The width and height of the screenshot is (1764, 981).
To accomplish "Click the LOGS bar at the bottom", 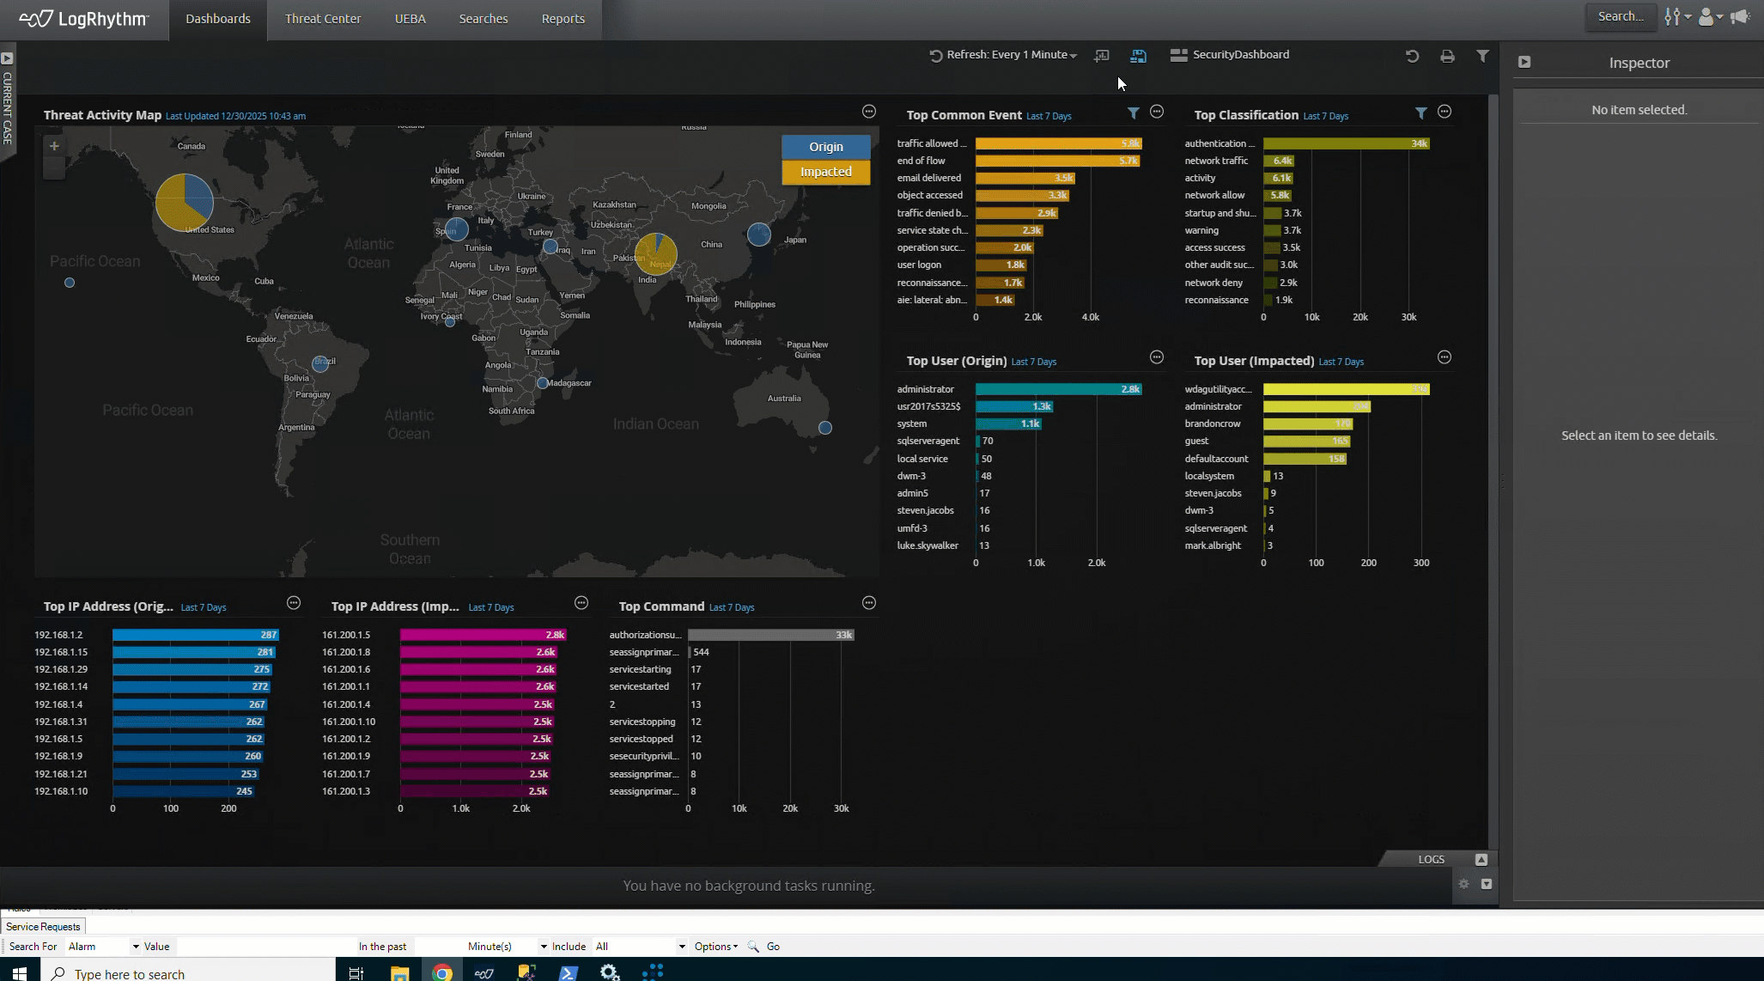I will 1432,859.
